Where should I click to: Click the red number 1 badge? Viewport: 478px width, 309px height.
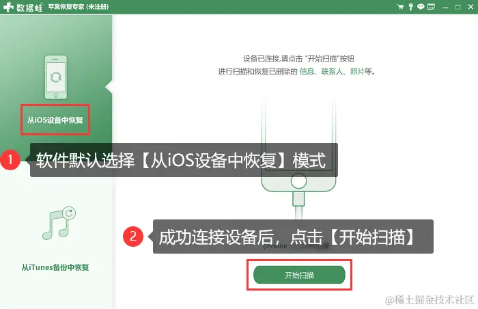(10, 160)
